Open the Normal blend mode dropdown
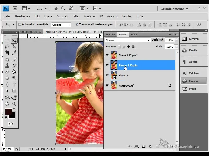This screenshot has height=156, width=209. pos(128,40)
